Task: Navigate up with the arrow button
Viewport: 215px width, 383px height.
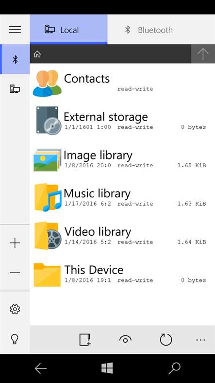Action: point(203,54)
